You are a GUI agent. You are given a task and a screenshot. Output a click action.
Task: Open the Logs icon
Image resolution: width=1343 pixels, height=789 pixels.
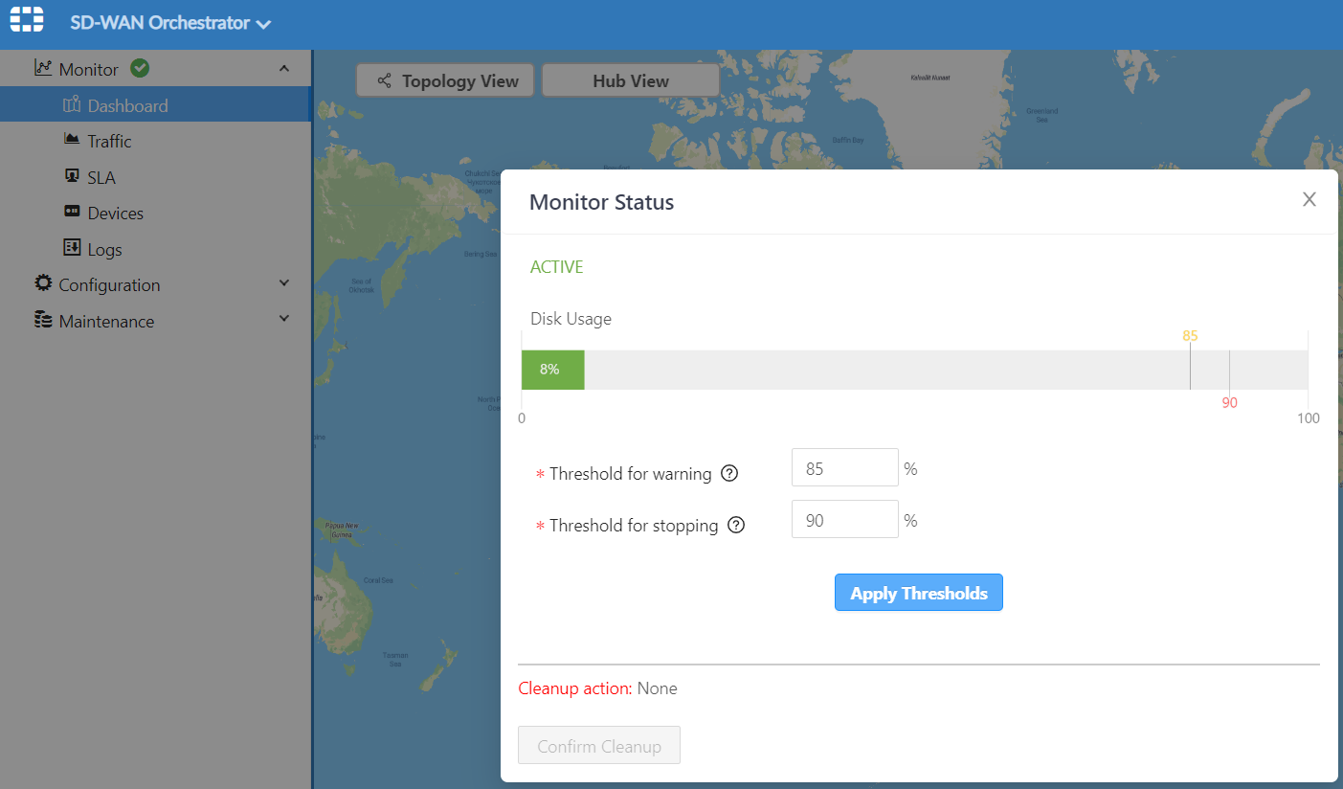pos(71,248)
